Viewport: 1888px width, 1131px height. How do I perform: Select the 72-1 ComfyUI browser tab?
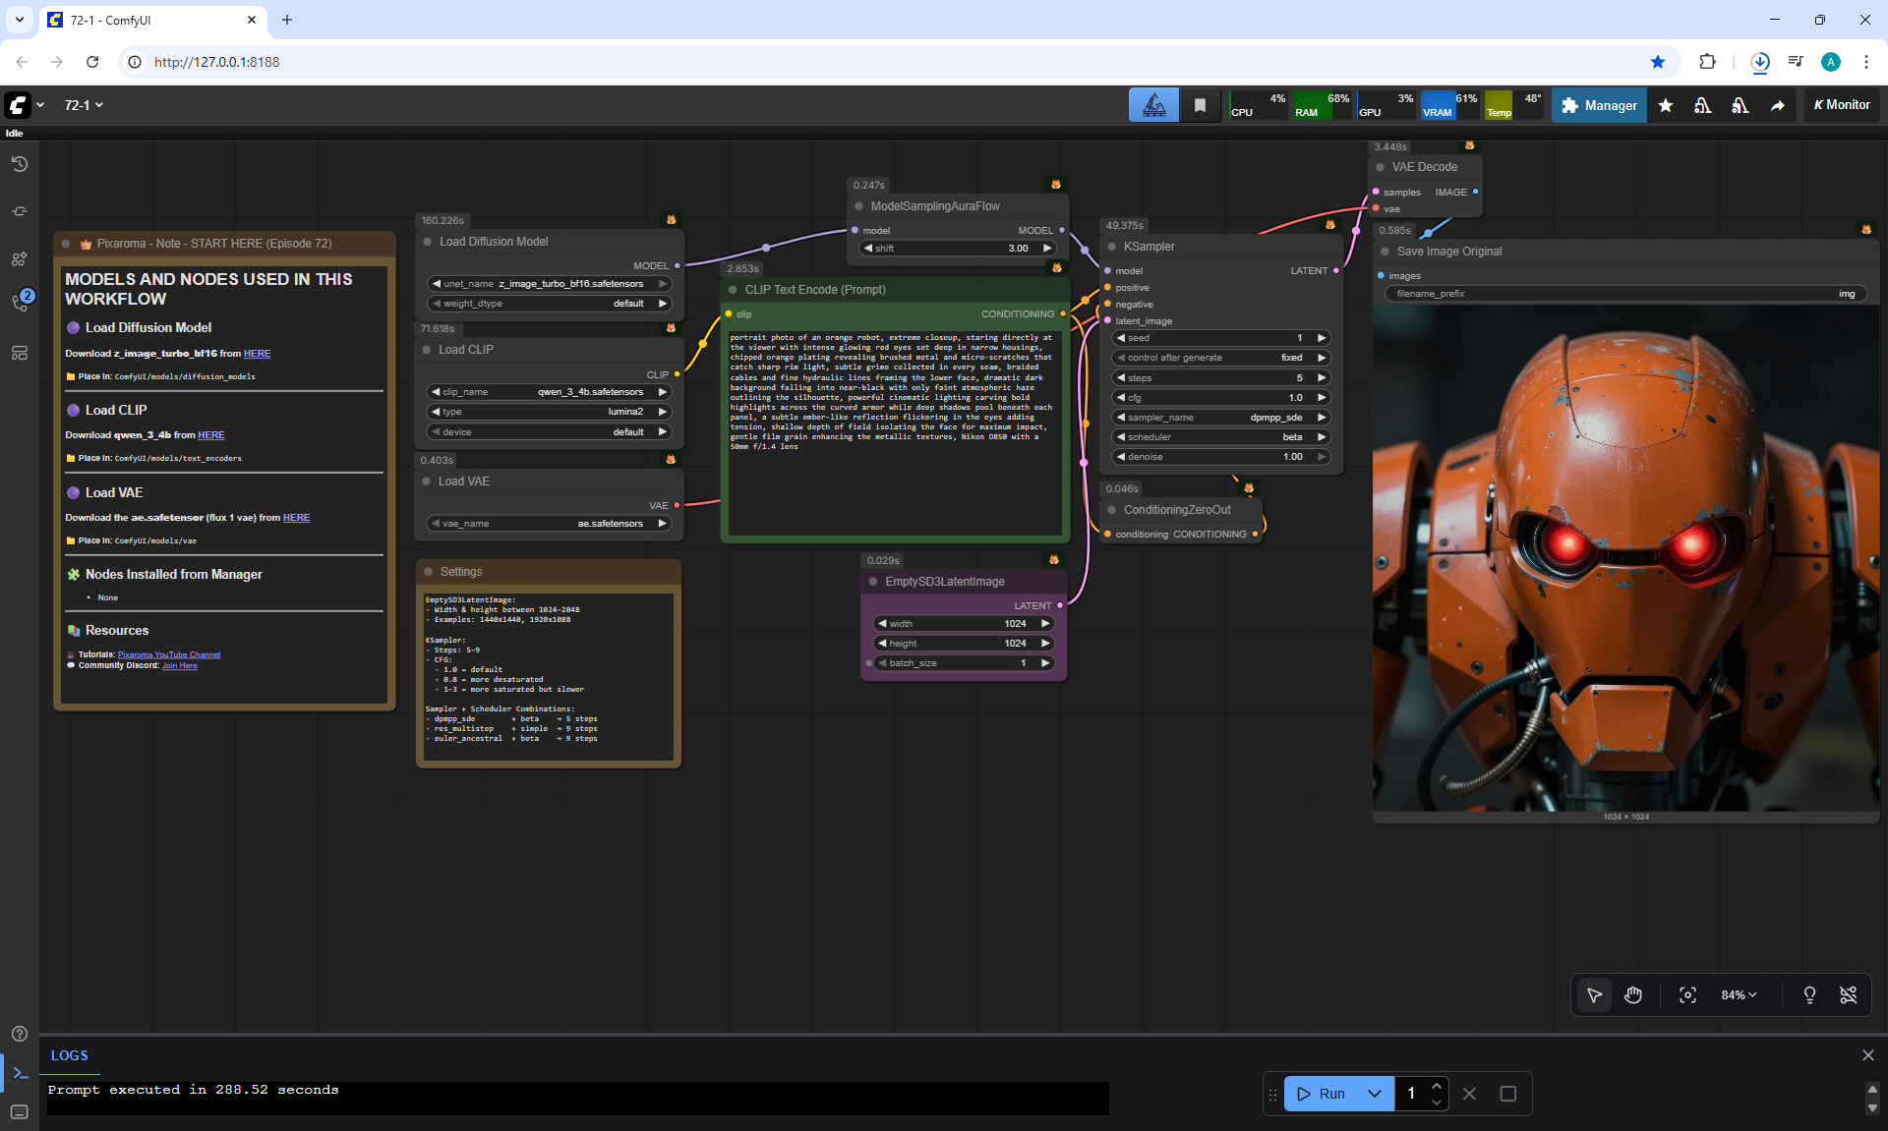147,20
